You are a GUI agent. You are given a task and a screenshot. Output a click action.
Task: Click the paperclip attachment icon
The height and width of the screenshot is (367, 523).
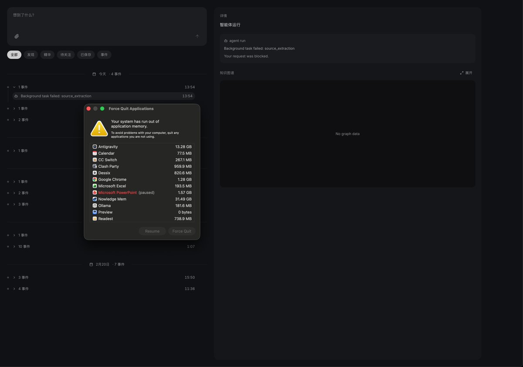pos(17,36)
